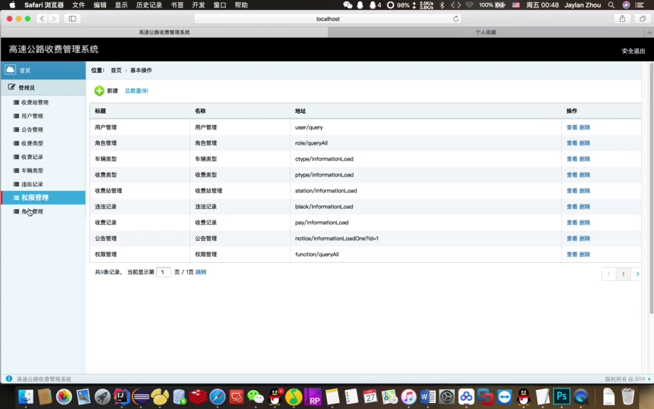Click the Safari back arrow button
The image size is (654, 409).
click(x=42, y=18)
